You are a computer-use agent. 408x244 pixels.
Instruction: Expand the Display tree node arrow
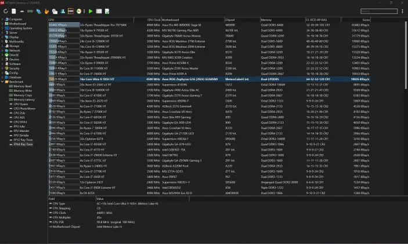2,37
